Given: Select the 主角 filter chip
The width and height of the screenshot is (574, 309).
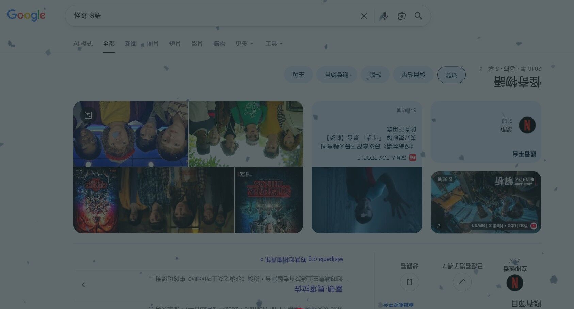Looking at the screenshot, I should click(298, 74).
